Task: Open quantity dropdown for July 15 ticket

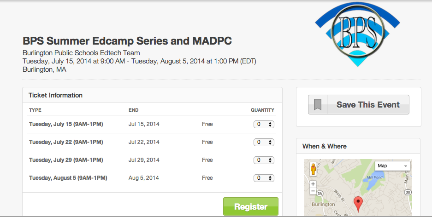Action: click(x=264, y=124)
